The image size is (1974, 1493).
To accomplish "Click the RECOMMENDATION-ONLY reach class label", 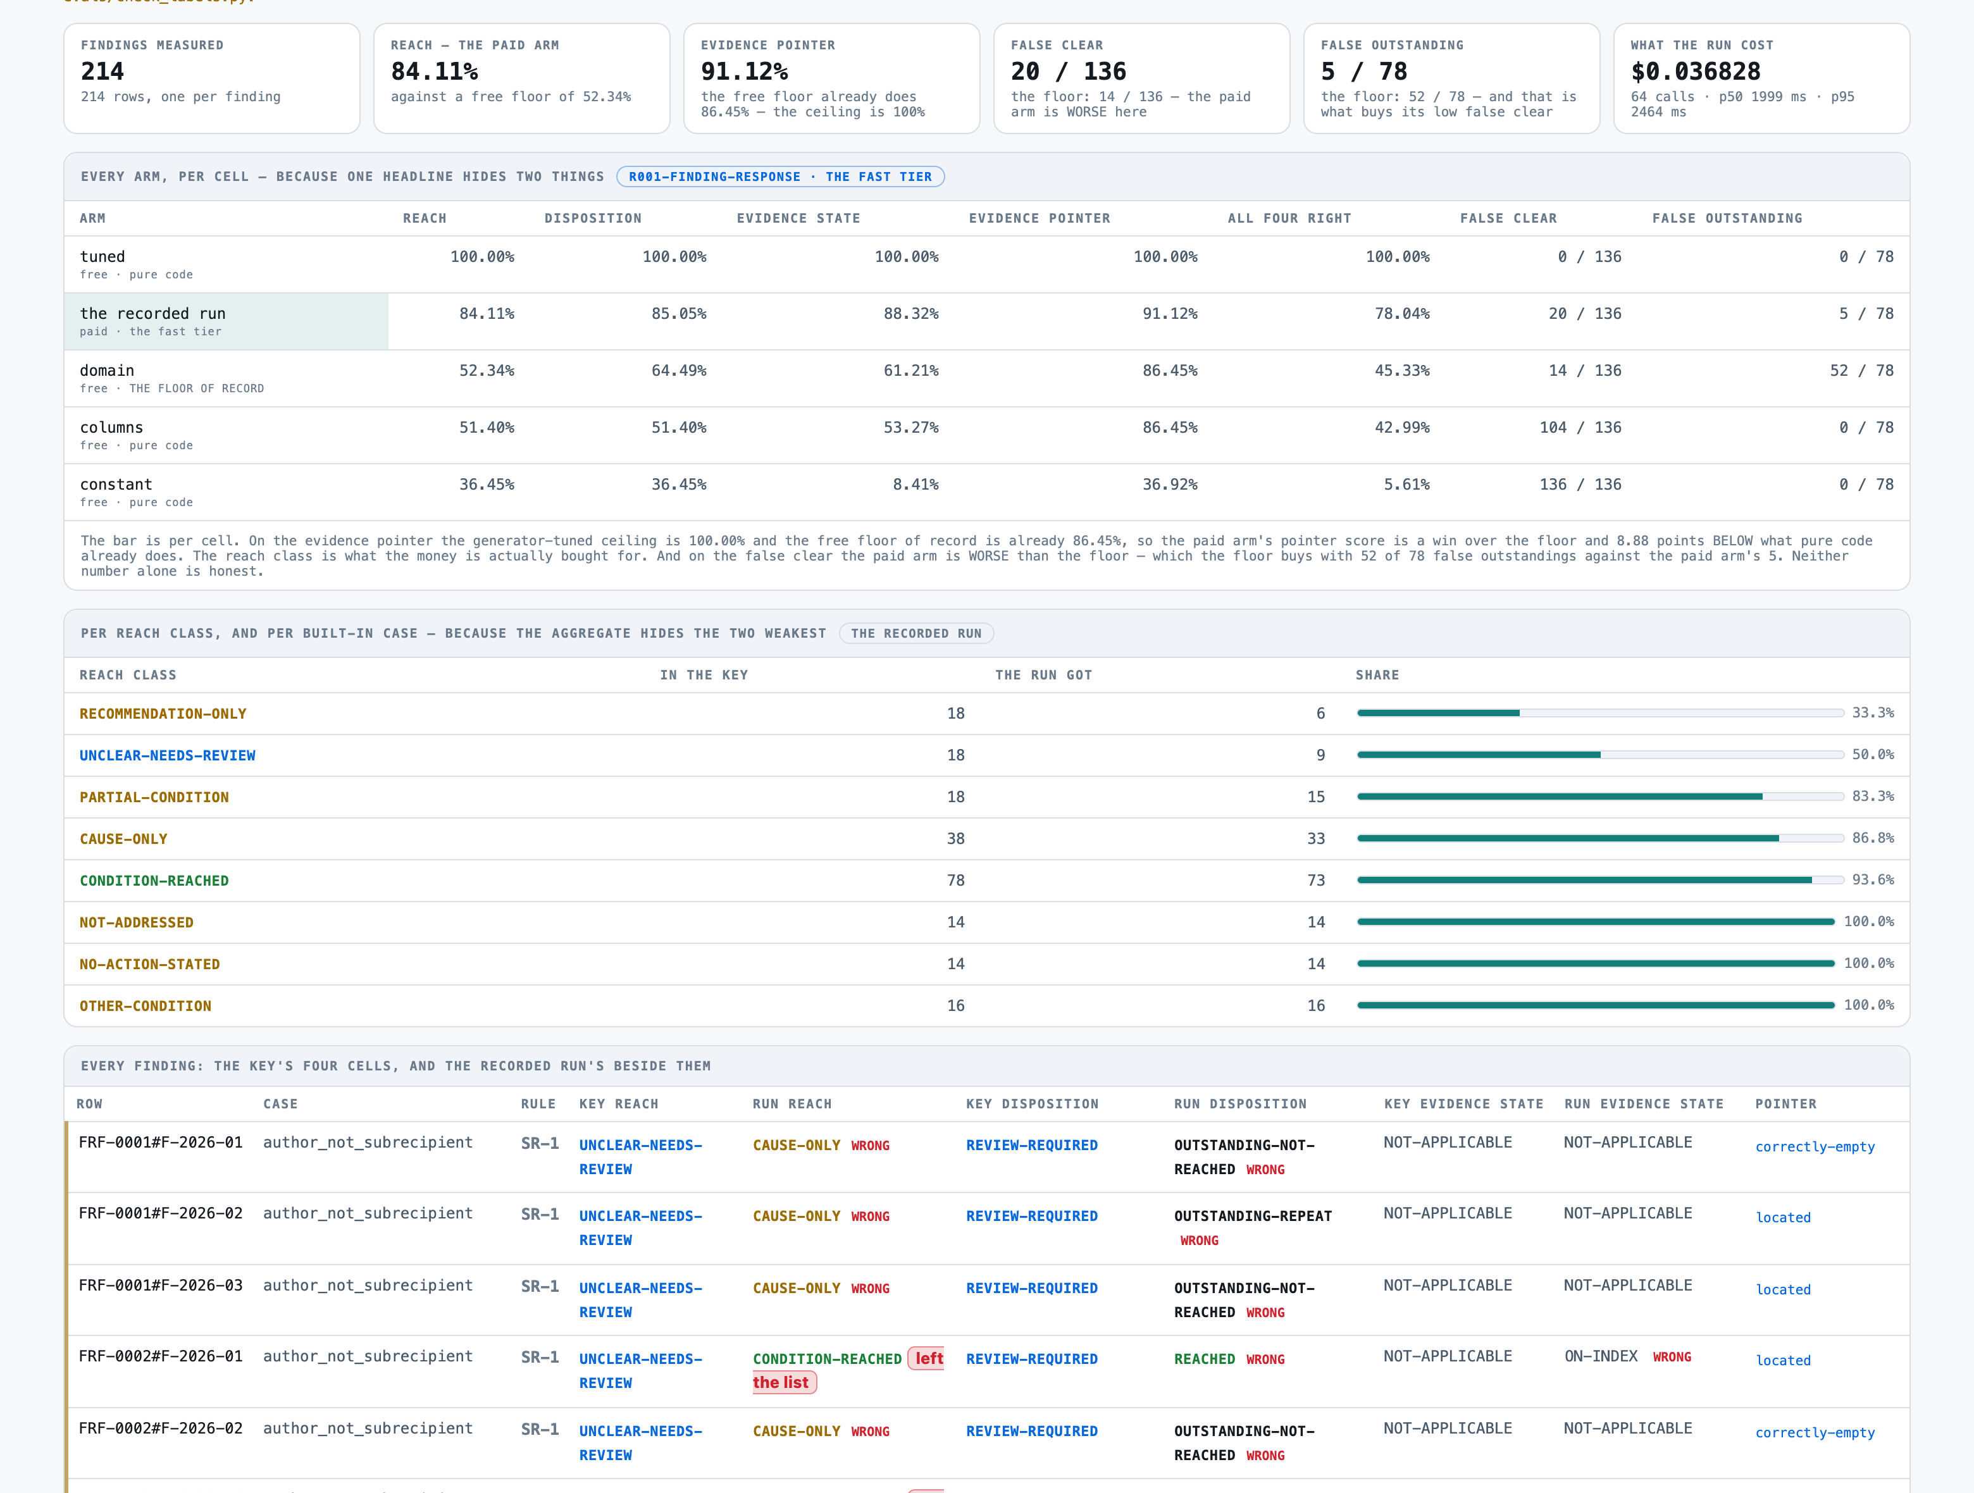I will [x=163, y=714].
